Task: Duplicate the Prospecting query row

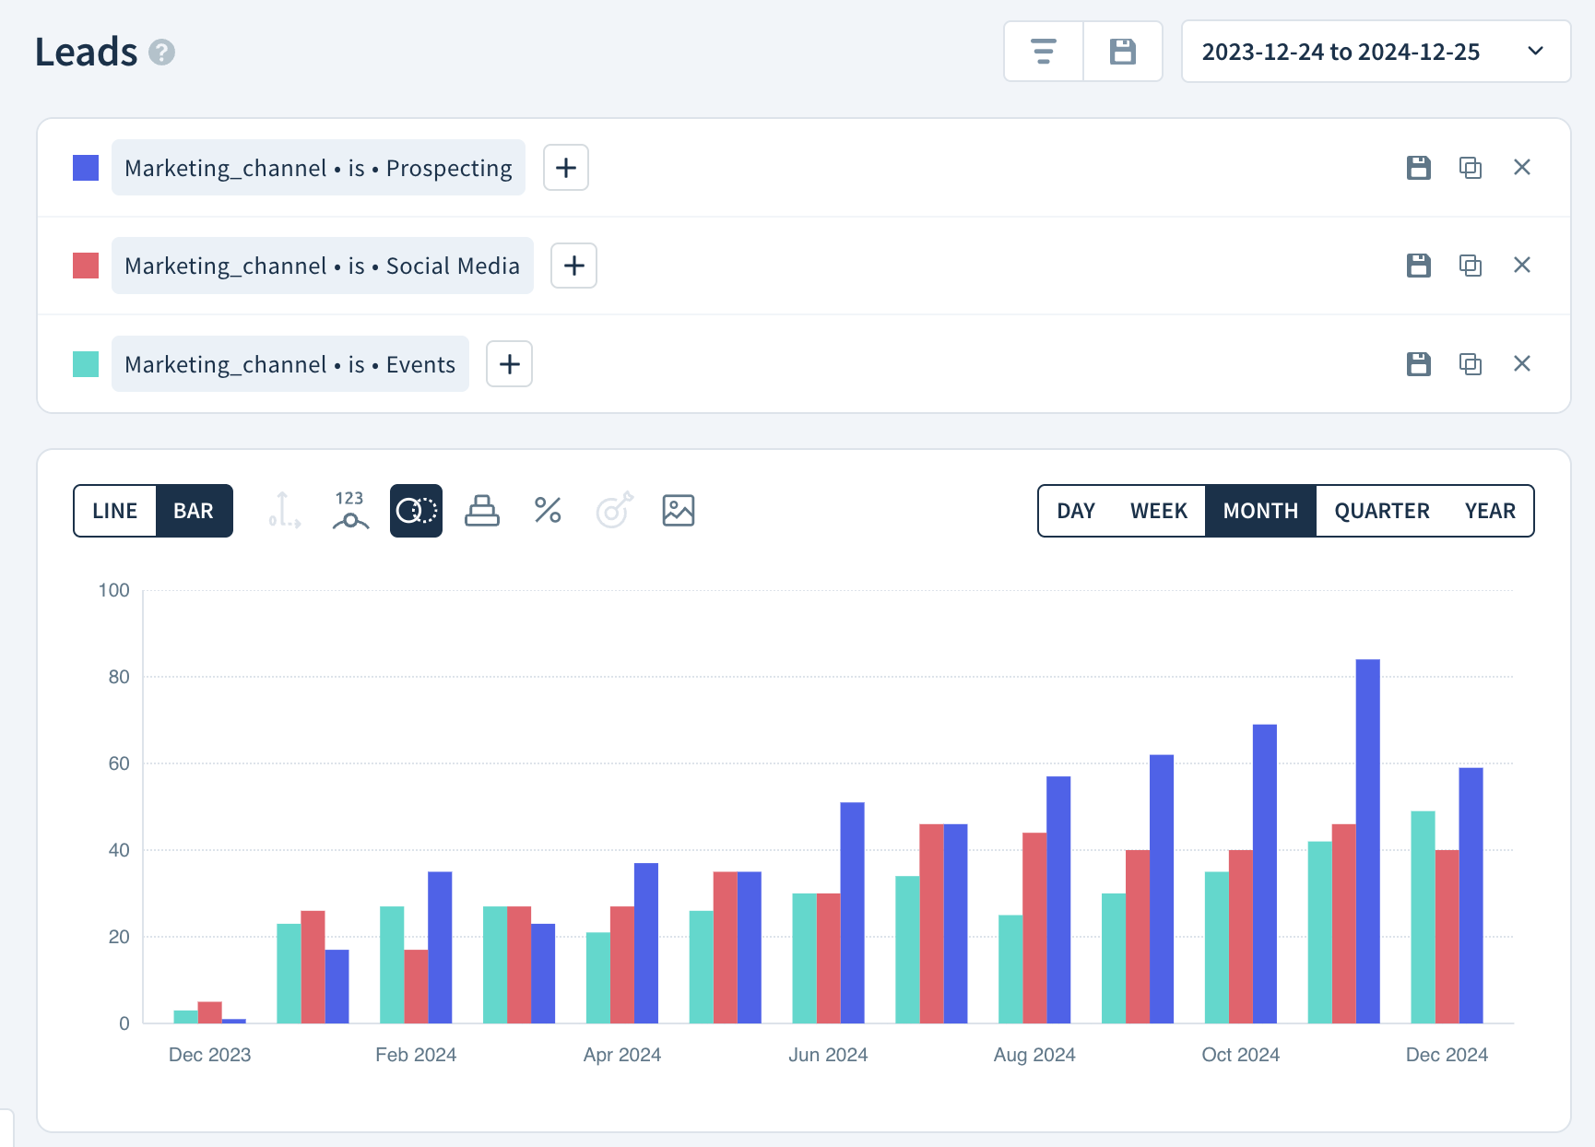Action: (1470, 168)
